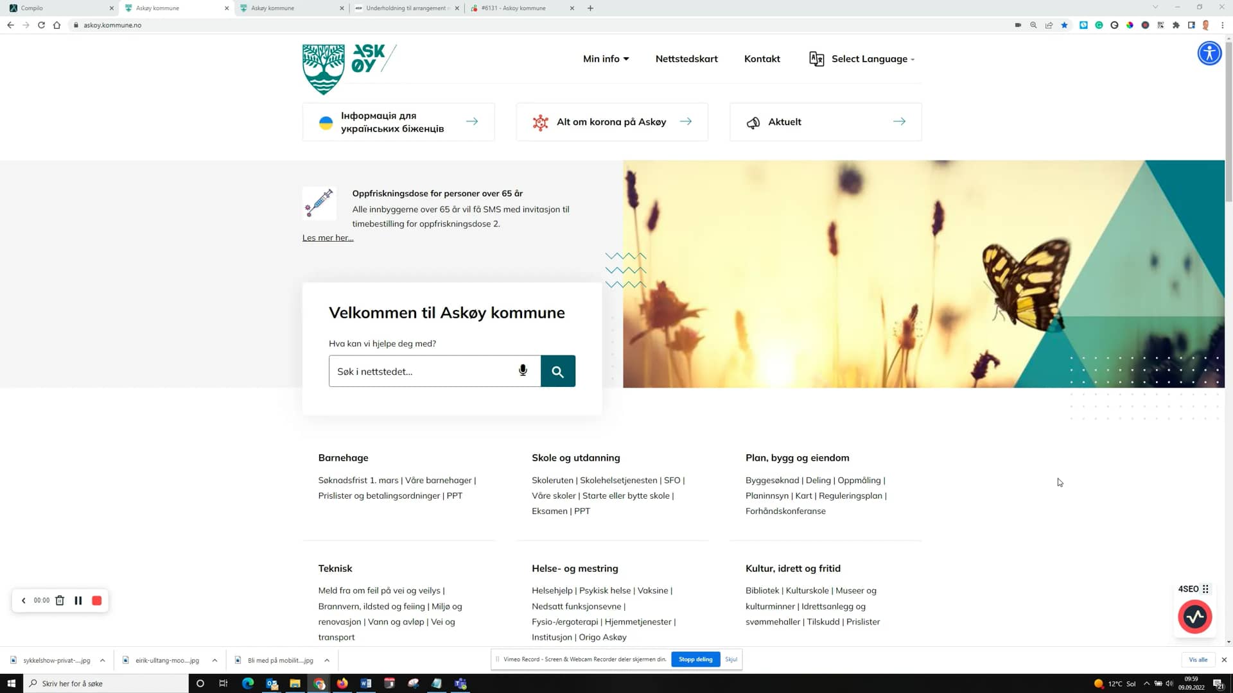Click the magnifier search button
Image resolution: width=1233 pixels, height=693 pixels.
point(557,371)
